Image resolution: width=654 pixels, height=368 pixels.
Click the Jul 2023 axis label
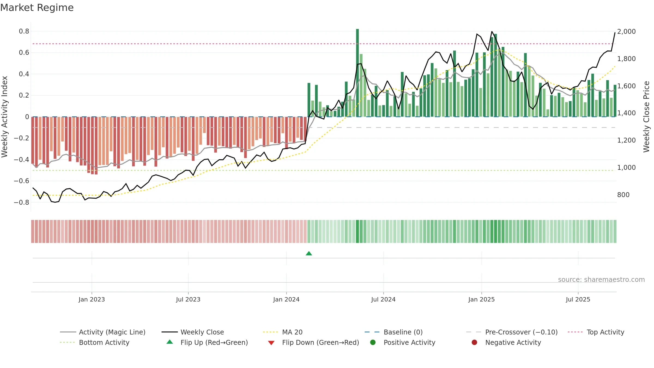click(188, 299)
